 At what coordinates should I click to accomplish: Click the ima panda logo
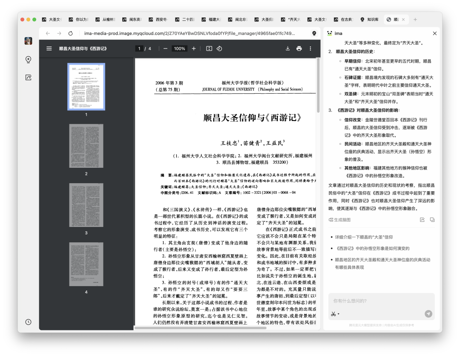coord(329,34)
